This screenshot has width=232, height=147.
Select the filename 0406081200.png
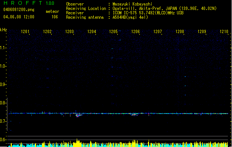[x=19, y=10]
